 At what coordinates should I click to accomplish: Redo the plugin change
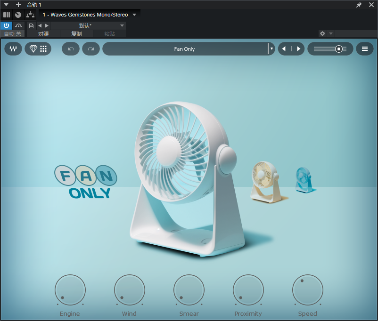pyautogui.click(x=91, y=49)
